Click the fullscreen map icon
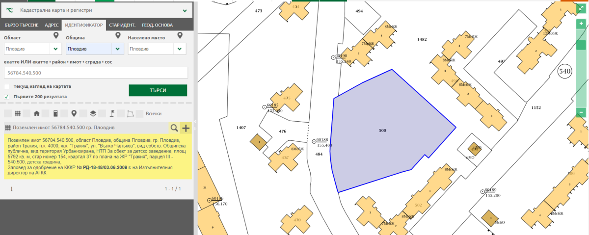 [581, 8]
